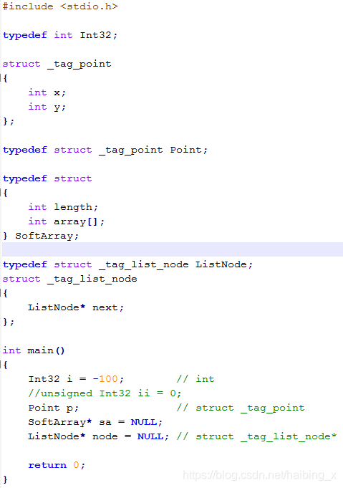Click the 'int array[];' member line
This screenshot has height=488, width=343.
[66, 221]
